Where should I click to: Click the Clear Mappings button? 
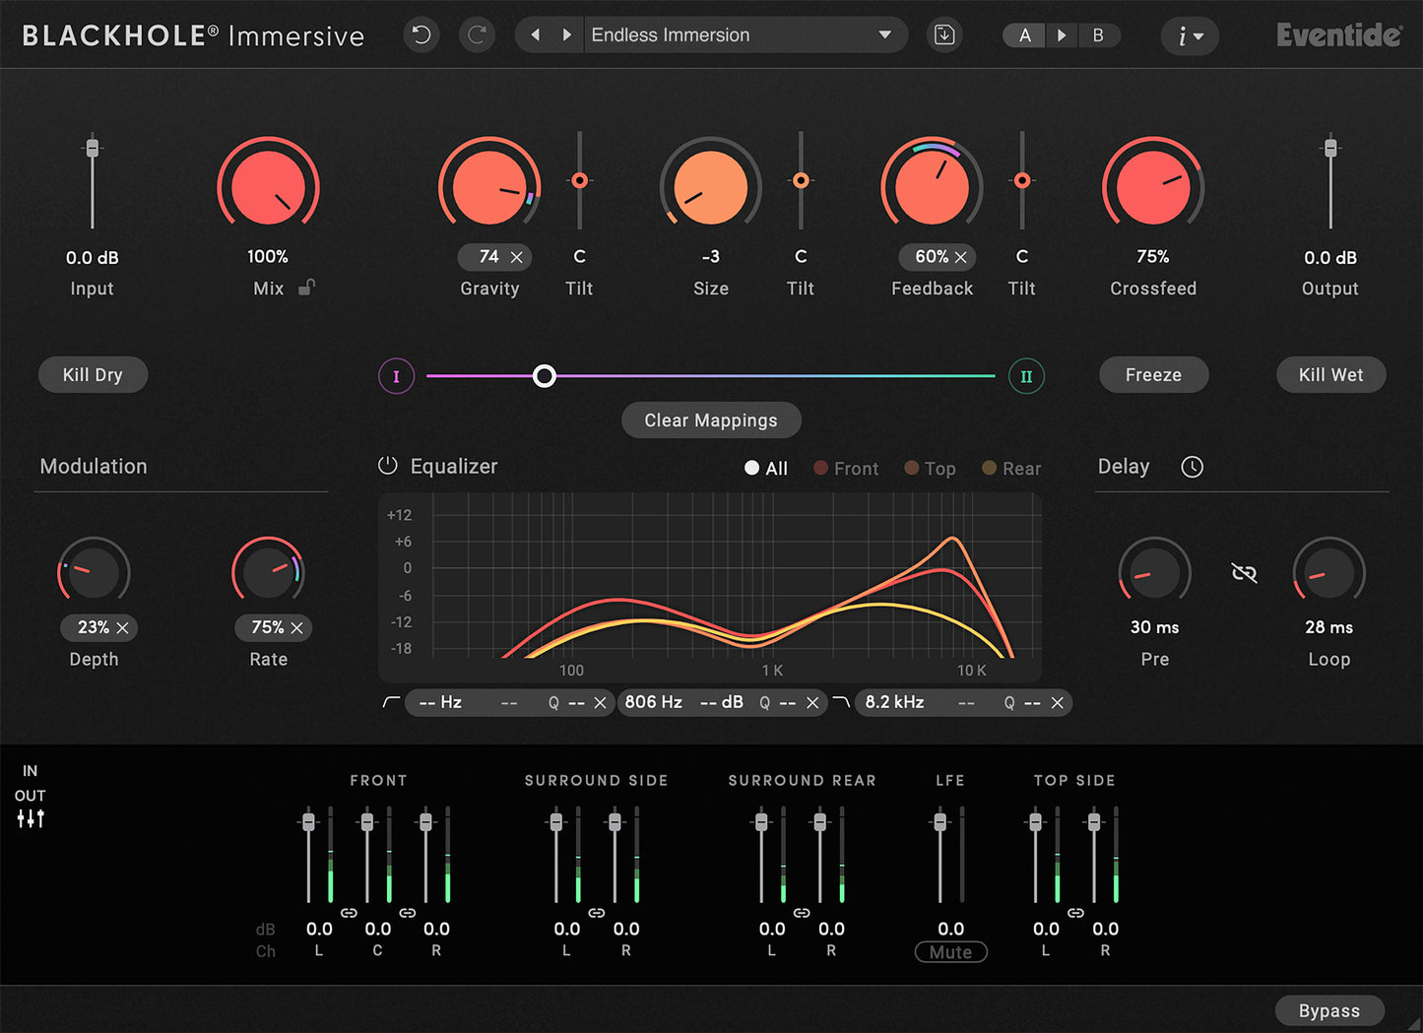coord(711,420)
